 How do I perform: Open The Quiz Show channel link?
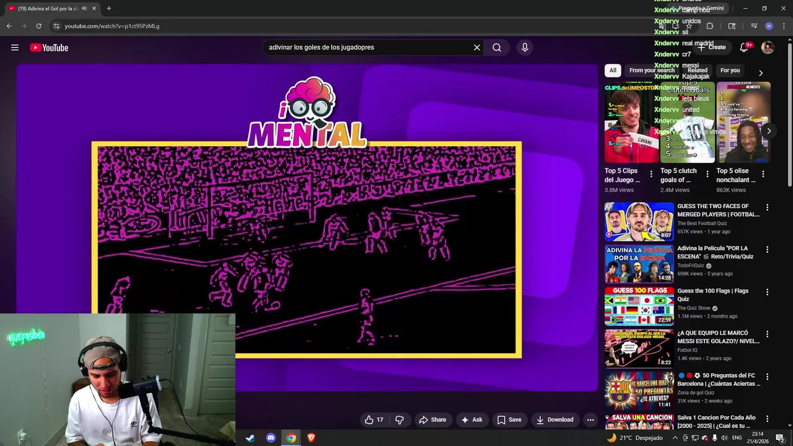pos(694,308)
